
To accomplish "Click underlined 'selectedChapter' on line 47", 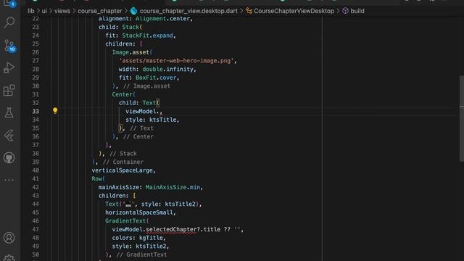I will (x=171, y=230).
